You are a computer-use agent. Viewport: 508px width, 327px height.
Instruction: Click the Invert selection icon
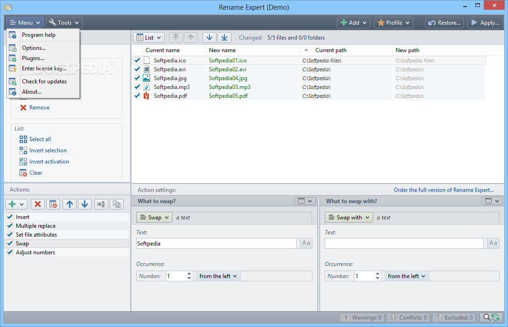click(x=23, y=150)
